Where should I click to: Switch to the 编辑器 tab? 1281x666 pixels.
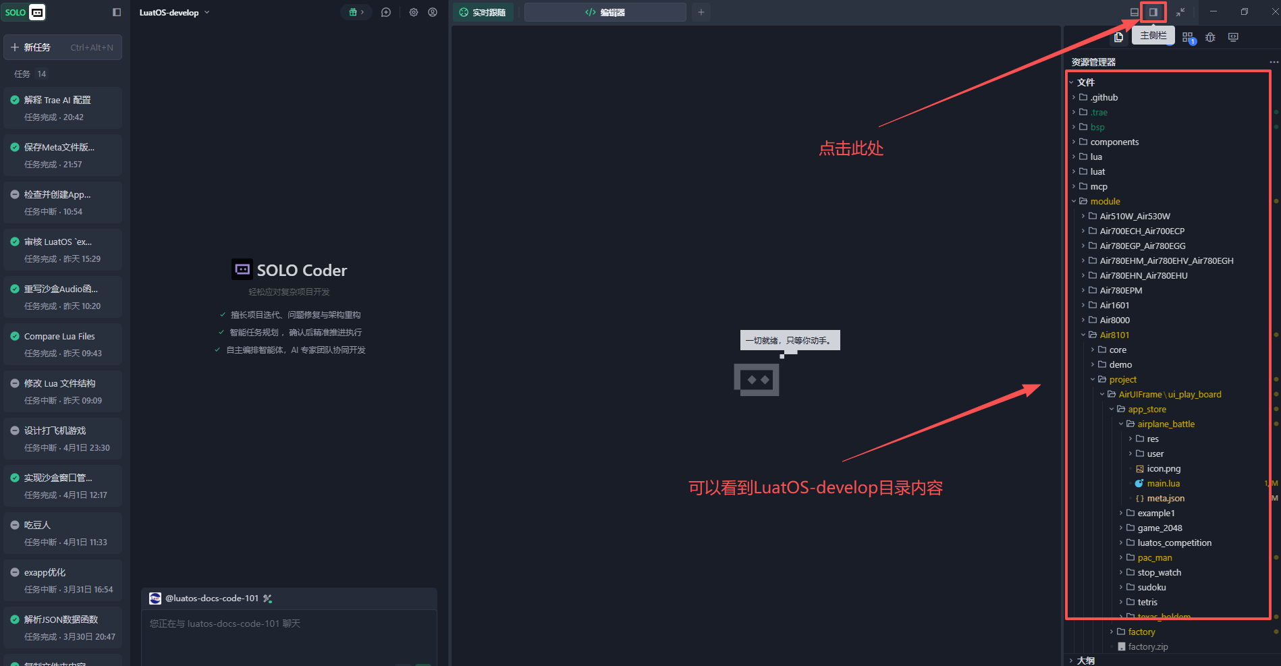(605, 12)
